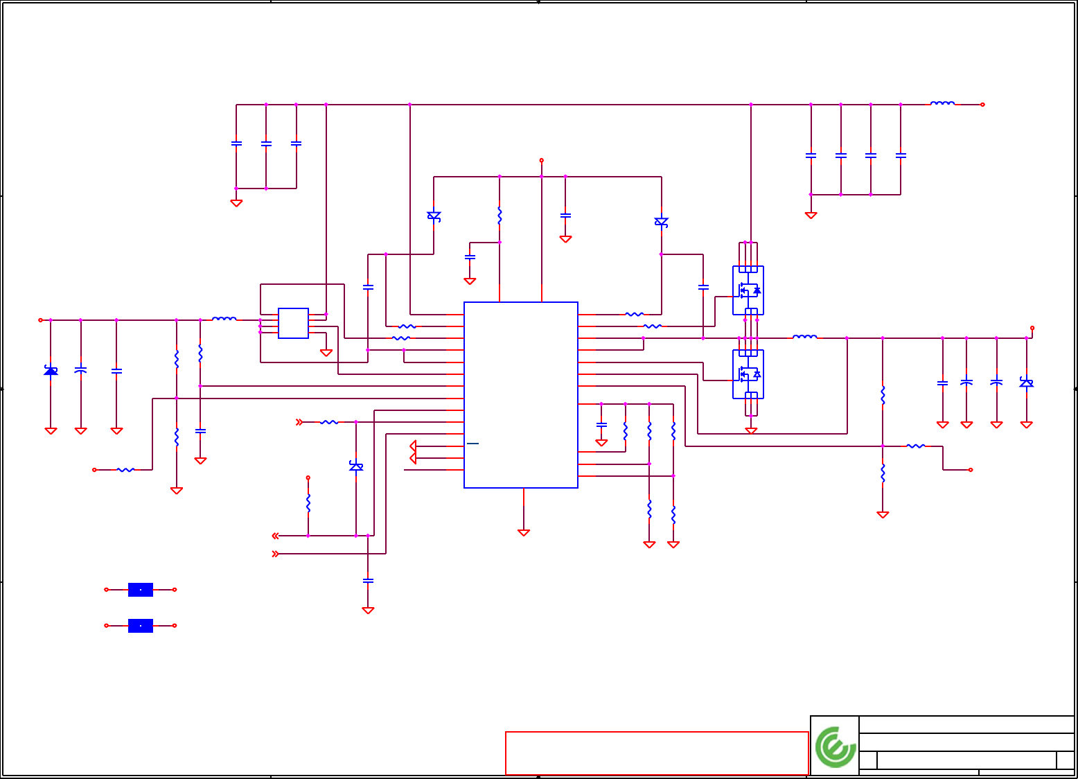The height and width of the screenshot is (779, 1078).
Task: Select the upper solid blue rectangular component
Action: (x=141, y=590)
